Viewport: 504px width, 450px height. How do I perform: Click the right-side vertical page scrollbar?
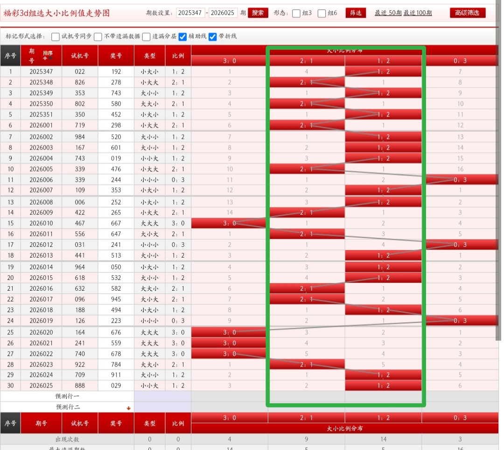[499, 186]
